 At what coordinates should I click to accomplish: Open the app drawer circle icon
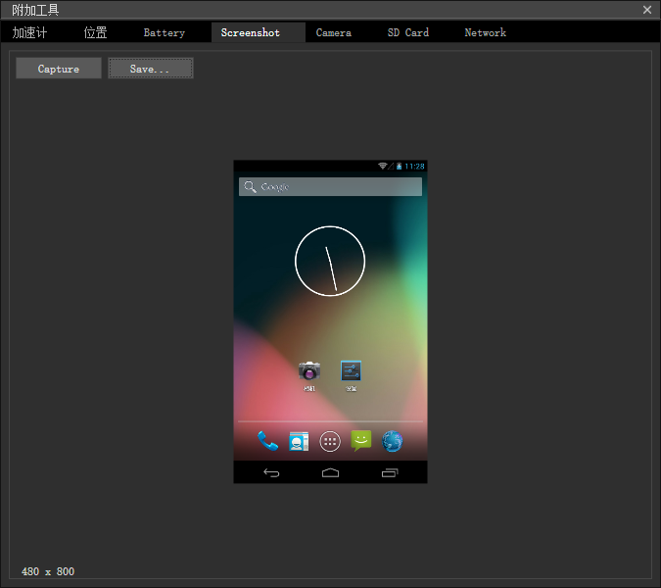coord(330,441)
